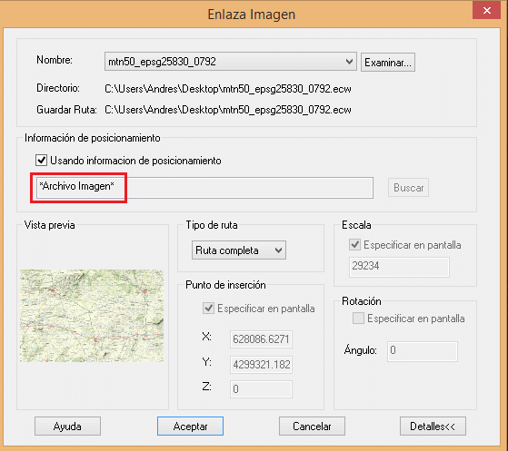Viewport: 508px width, 451px height.
Task: Click the Examinar... browse button
Action: click(x=388, y=62)
